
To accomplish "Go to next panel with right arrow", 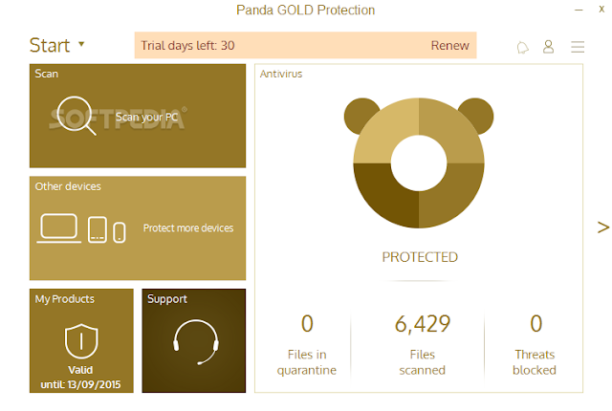I will click(x=602, y=227).
